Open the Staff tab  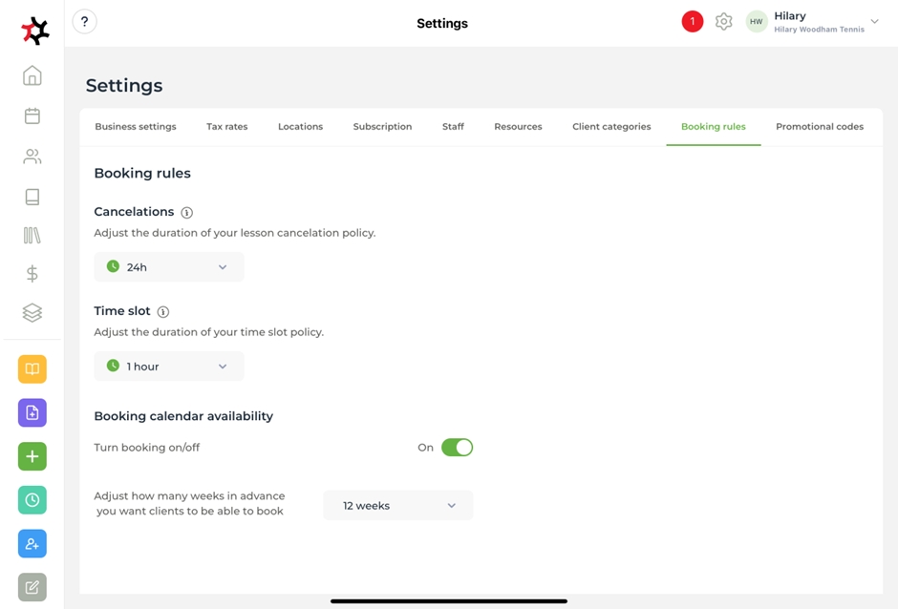pyautogui.click(x=453, y=127)
